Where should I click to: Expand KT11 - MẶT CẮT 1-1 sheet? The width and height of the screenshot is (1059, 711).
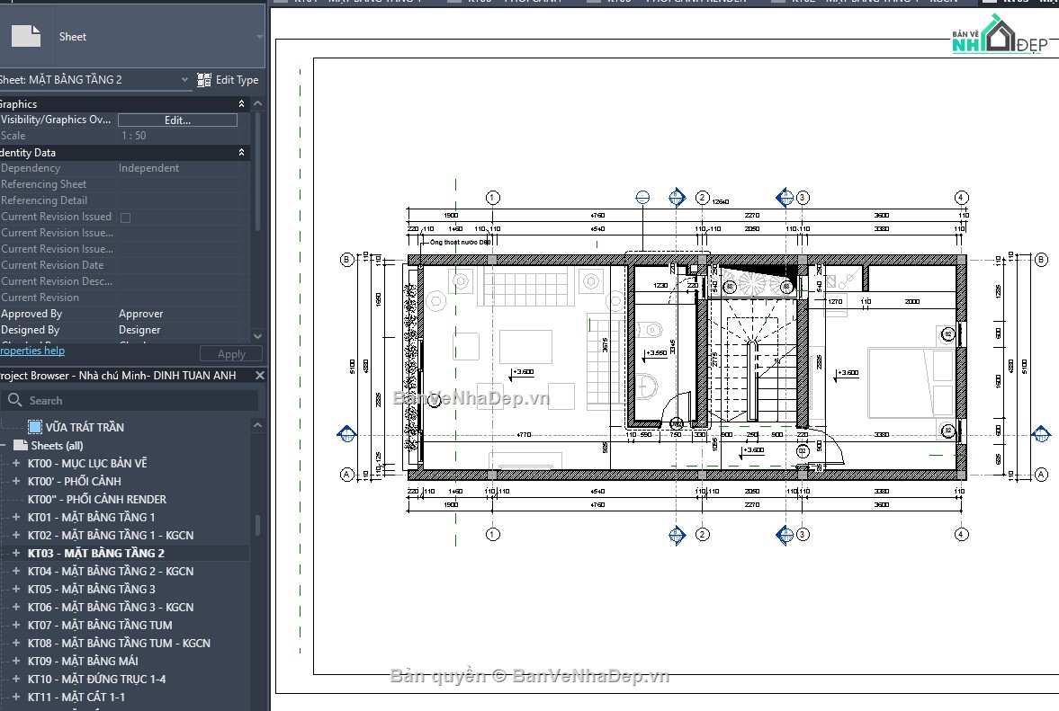[16, 697]
